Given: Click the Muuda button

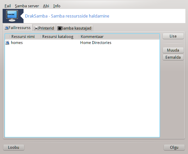Looking at the screenshot, I should click(173, 50).
